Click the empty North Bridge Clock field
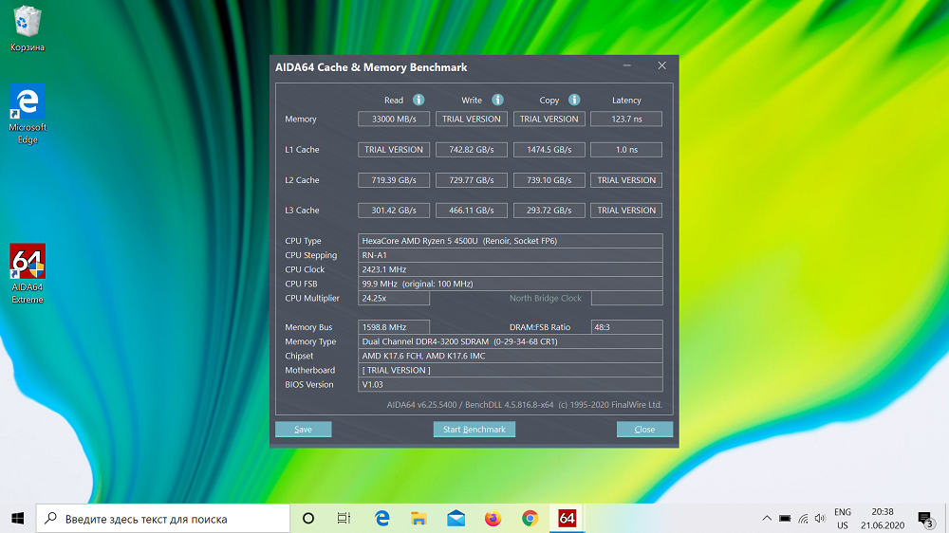 [626, 298]
